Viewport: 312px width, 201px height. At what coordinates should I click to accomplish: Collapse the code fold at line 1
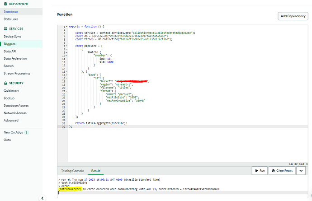(67, 27)
